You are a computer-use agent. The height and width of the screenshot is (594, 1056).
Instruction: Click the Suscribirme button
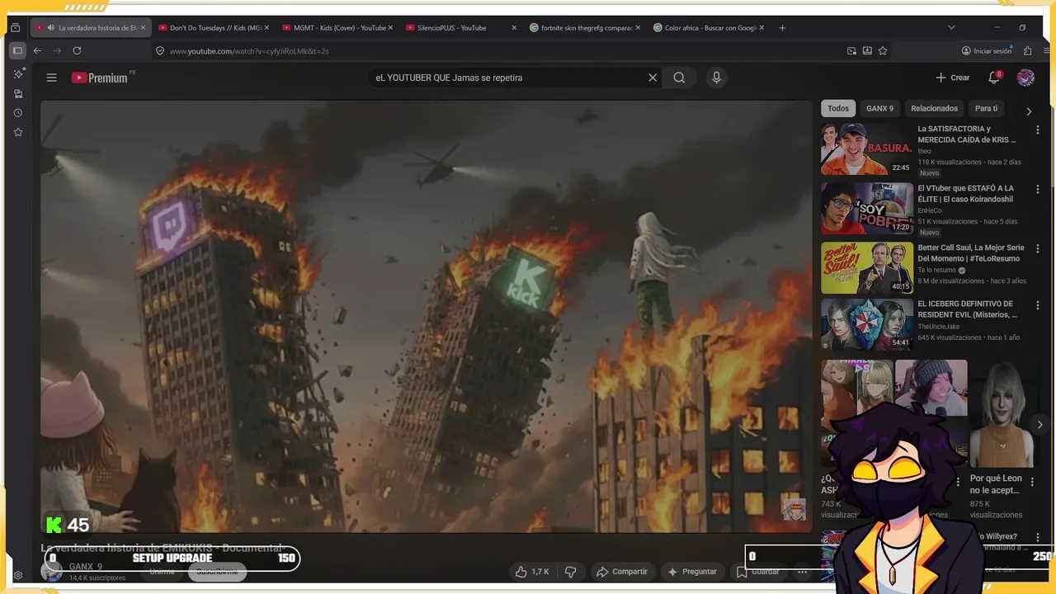[217, 571]
